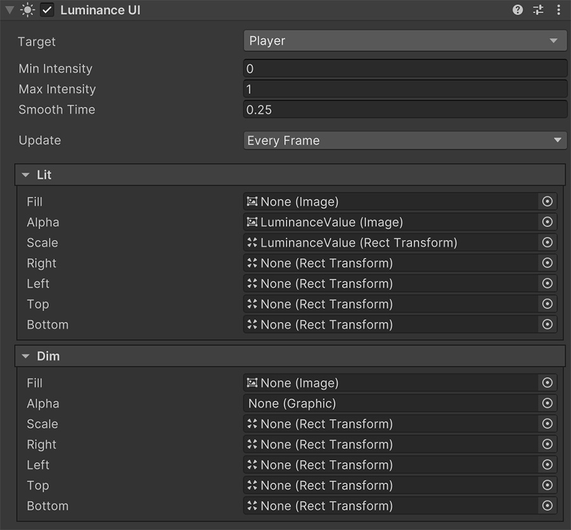This screenshot has height=530, width=571.
Task: Open object picker for Lit Right
Action: (x=547, y=263)
